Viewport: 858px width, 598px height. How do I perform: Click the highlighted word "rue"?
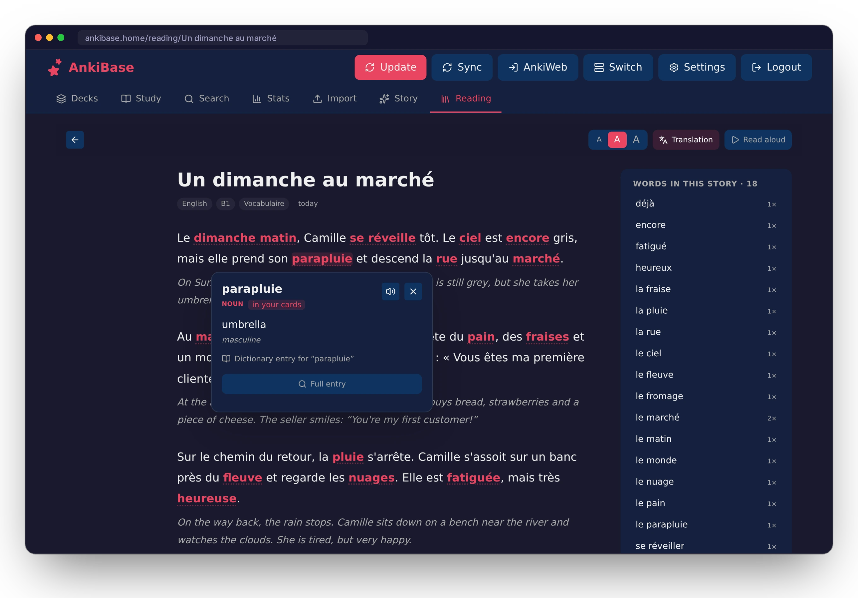447,259
